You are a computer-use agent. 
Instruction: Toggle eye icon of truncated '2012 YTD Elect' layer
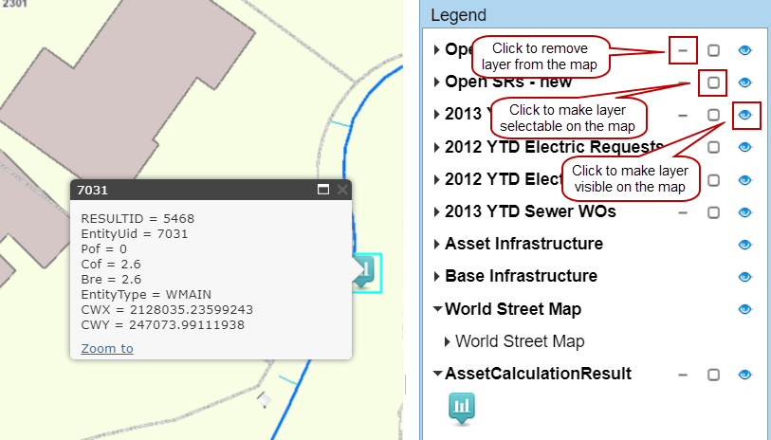tap(745, 180)
